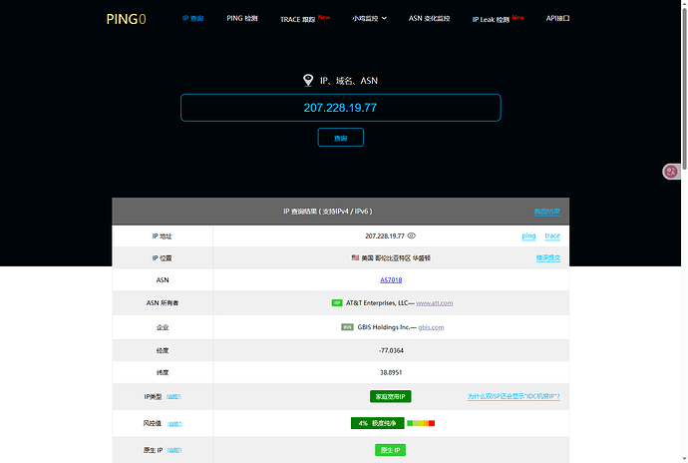Screen dimensions: 688x463
Task: Click the location pin icon above the search box
Action: coord(308,80)
